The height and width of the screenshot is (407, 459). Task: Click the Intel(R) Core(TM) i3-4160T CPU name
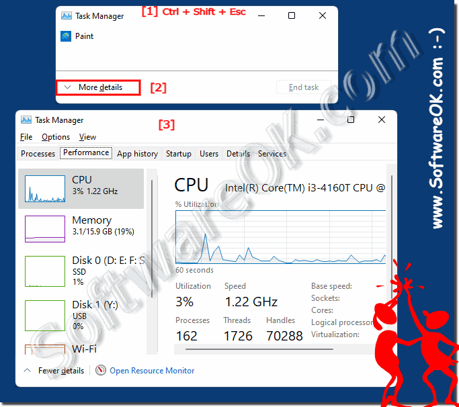pyautogui.click(x=304, y=188)
